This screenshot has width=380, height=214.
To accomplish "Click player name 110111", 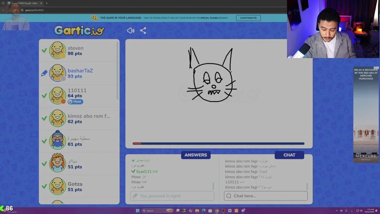I will [x=77, y=90].
